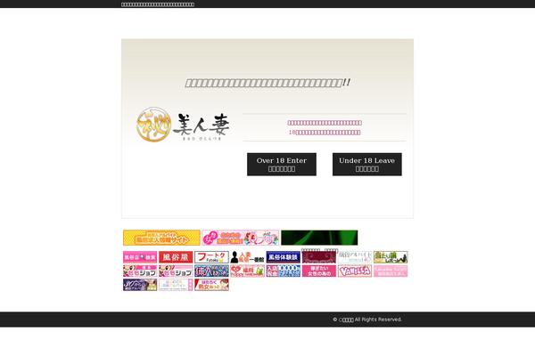Image resolution: width=535 pixels, height=356 pixels.
Task: Open the pink roses girls banner
Action: click(x=241, y=238)
